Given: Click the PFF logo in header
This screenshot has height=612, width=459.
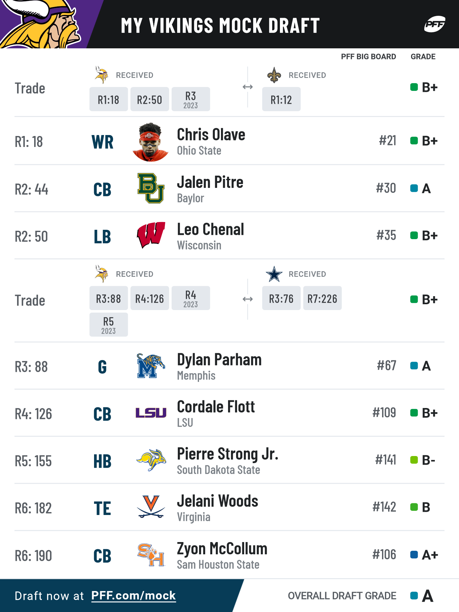Looking at the screenshot, I should tap(435, 24).
